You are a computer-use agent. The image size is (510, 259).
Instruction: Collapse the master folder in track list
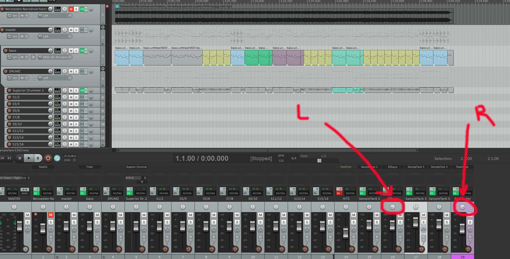[x=103, y=27]
